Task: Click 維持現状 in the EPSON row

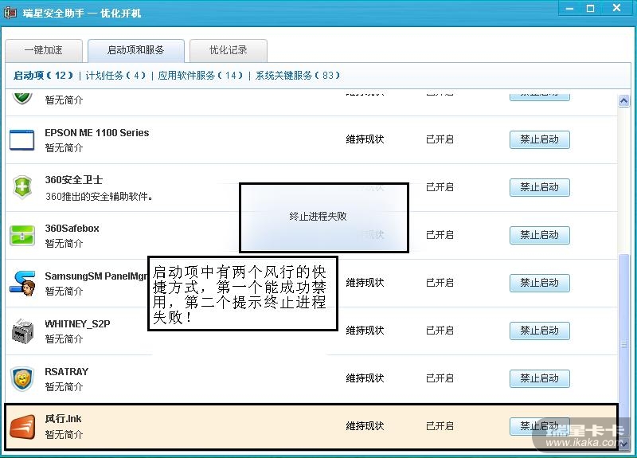Action: pyautogui.click(x=365, y=139)
